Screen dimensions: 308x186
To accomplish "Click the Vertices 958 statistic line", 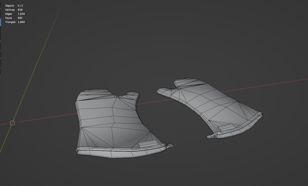I will 14,10.
